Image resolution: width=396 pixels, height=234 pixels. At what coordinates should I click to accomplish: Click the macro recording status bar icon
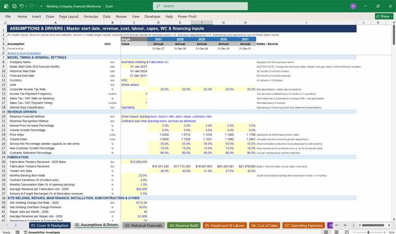(17, 232)
